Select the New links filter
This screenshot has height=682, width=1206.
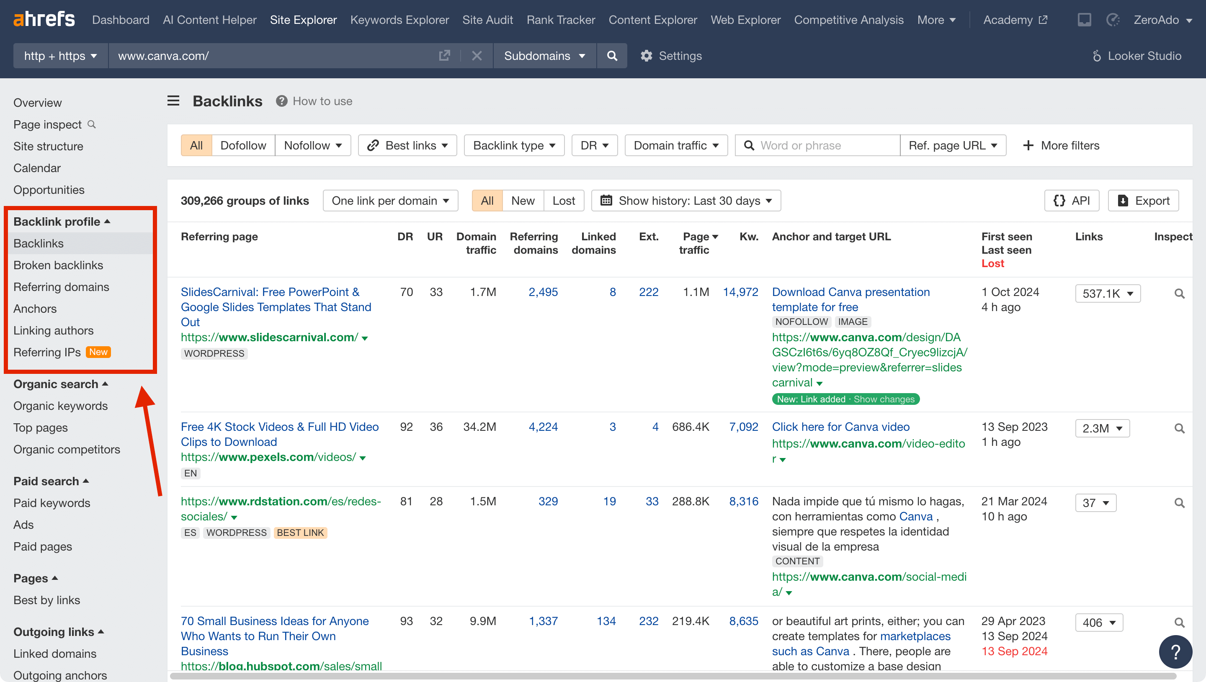point(523,201)
